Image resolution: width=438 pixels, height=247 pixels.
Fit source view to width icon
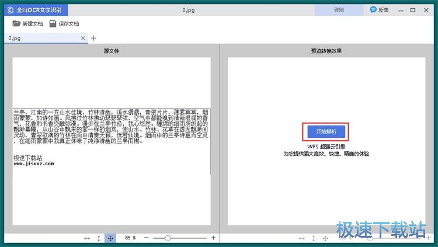tap(87, 238)
